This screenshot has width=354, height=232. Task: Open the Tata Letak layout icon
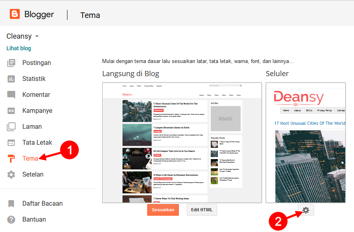(x=11, y=143)
